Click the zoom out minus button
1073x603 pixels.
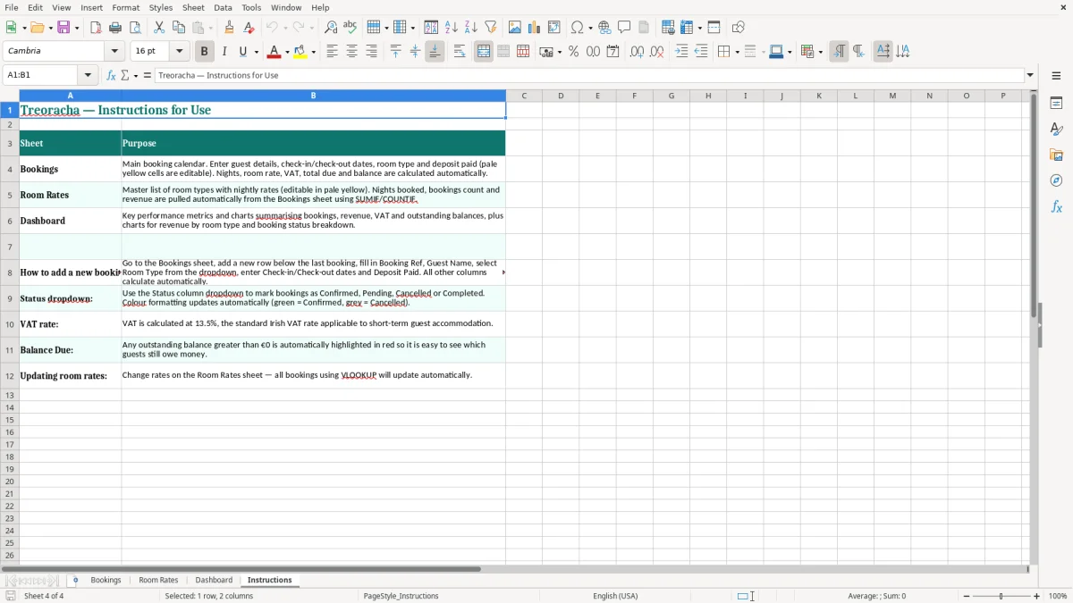(967, 596)
